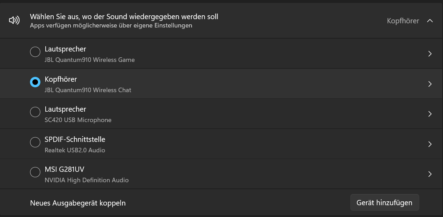Select the Kopfhörer JBL Wireless Chat radio button

click(35, 82)
